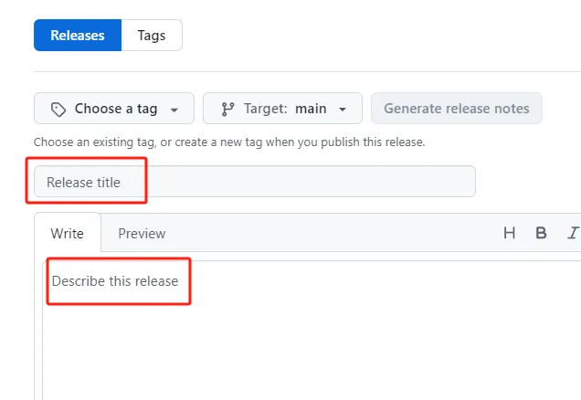This screenshot has height=400, width=581.
Task: Toggle bold text formatting
Action: pos(541,233)
